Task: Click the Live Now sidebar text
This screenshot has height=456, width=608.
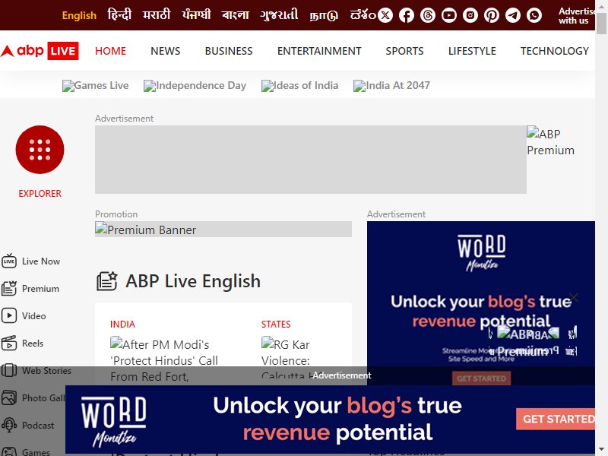Action: pyautogui.click(x=41, y=261)
